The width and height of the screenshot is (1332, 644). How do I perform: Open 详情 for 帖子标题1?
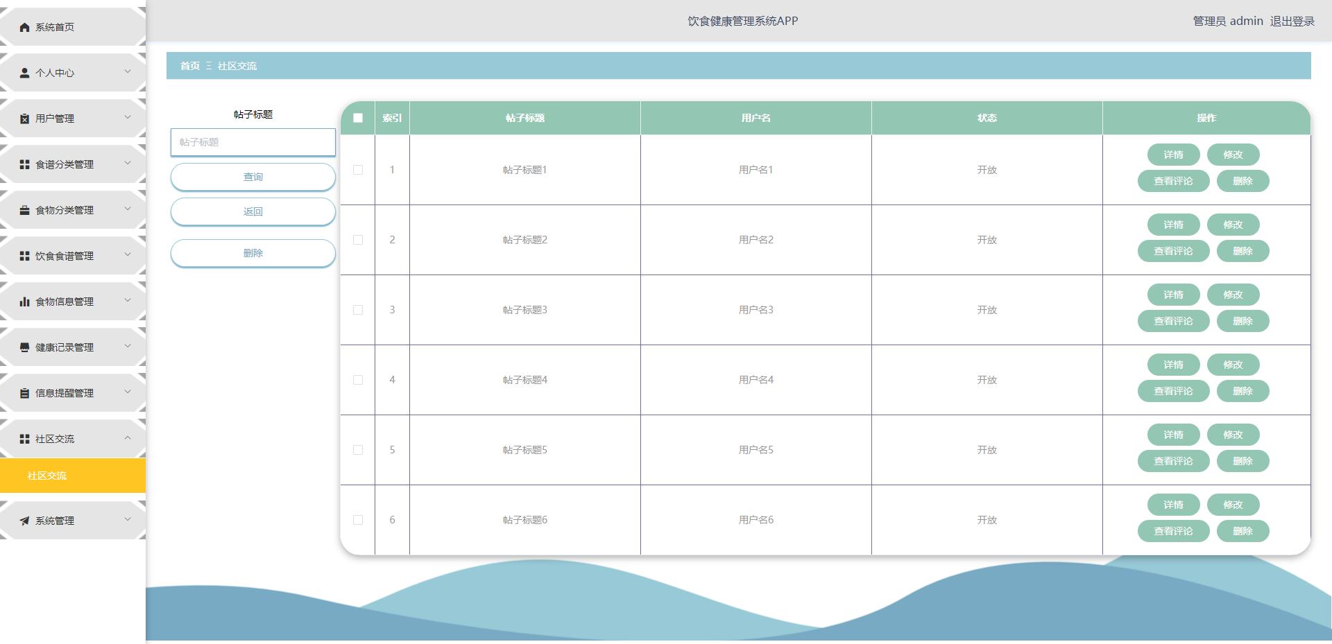[x=1173, y=155]
